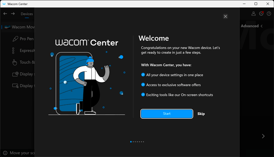Click the checkmark beside 'Access to exclusive software offers'

pyautogui.click(x=143, y=85)
